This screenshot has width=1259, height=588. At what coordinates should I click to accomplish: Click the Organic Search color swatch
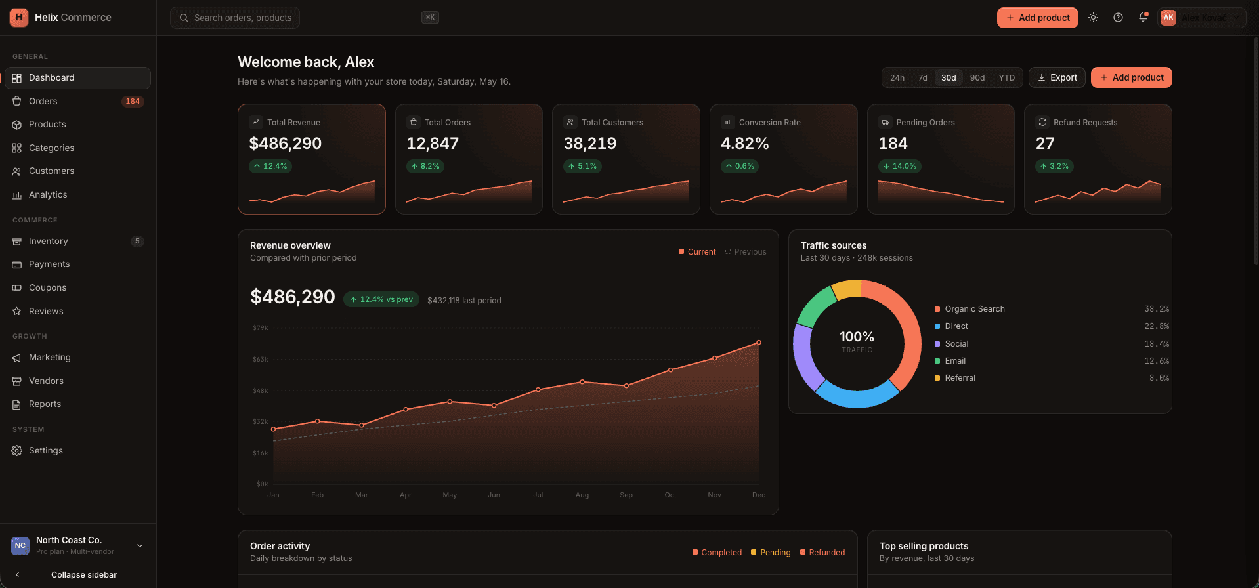tap(937, 309)
